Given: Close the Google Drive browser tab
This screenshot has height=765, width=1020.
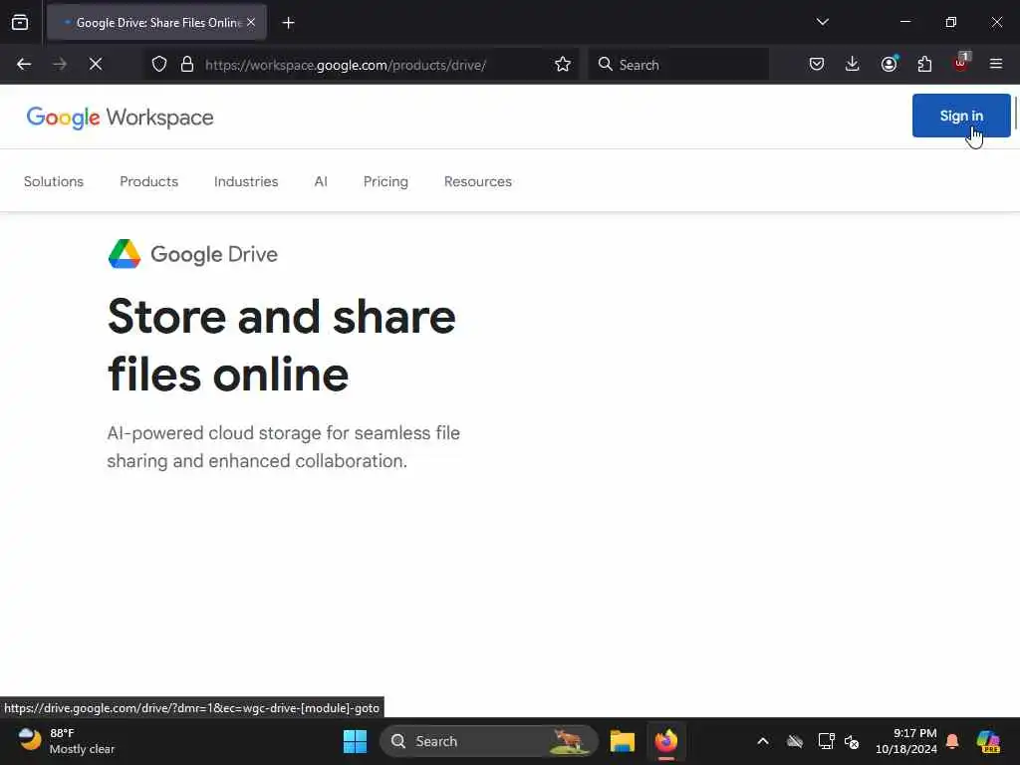Looking at the screenshot, I should pos(251,22).
